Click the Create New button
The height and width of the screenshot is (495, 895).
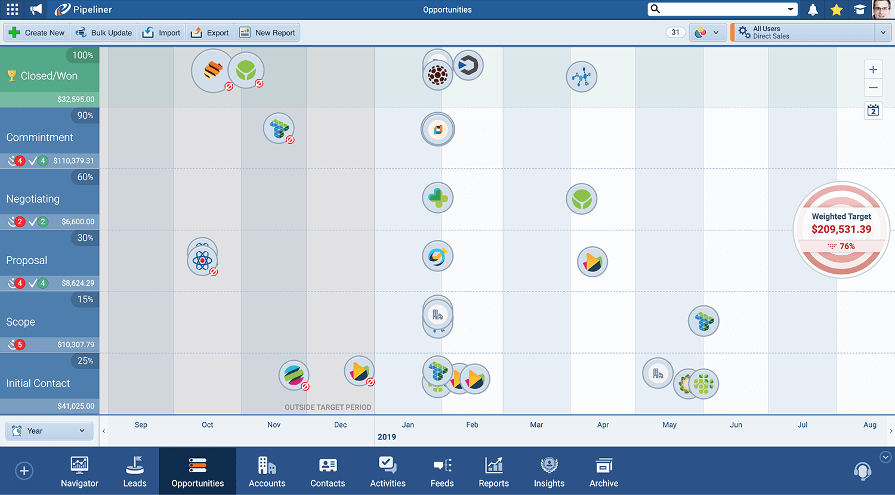click(x=37, y=33)
